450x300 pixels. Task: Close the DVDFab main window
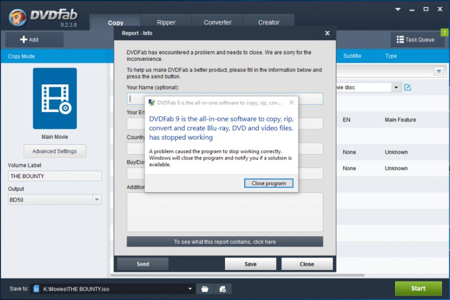(x=439, y=9)
